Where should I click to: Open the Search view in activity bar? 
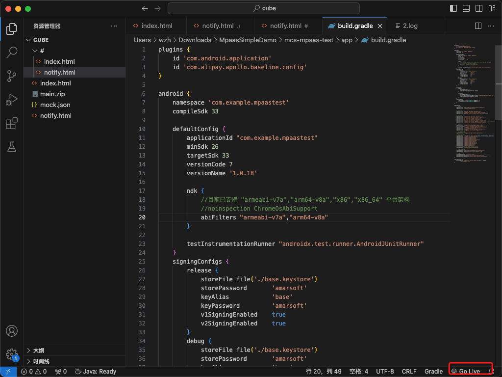pyautogui.click(x=12, y=53)
